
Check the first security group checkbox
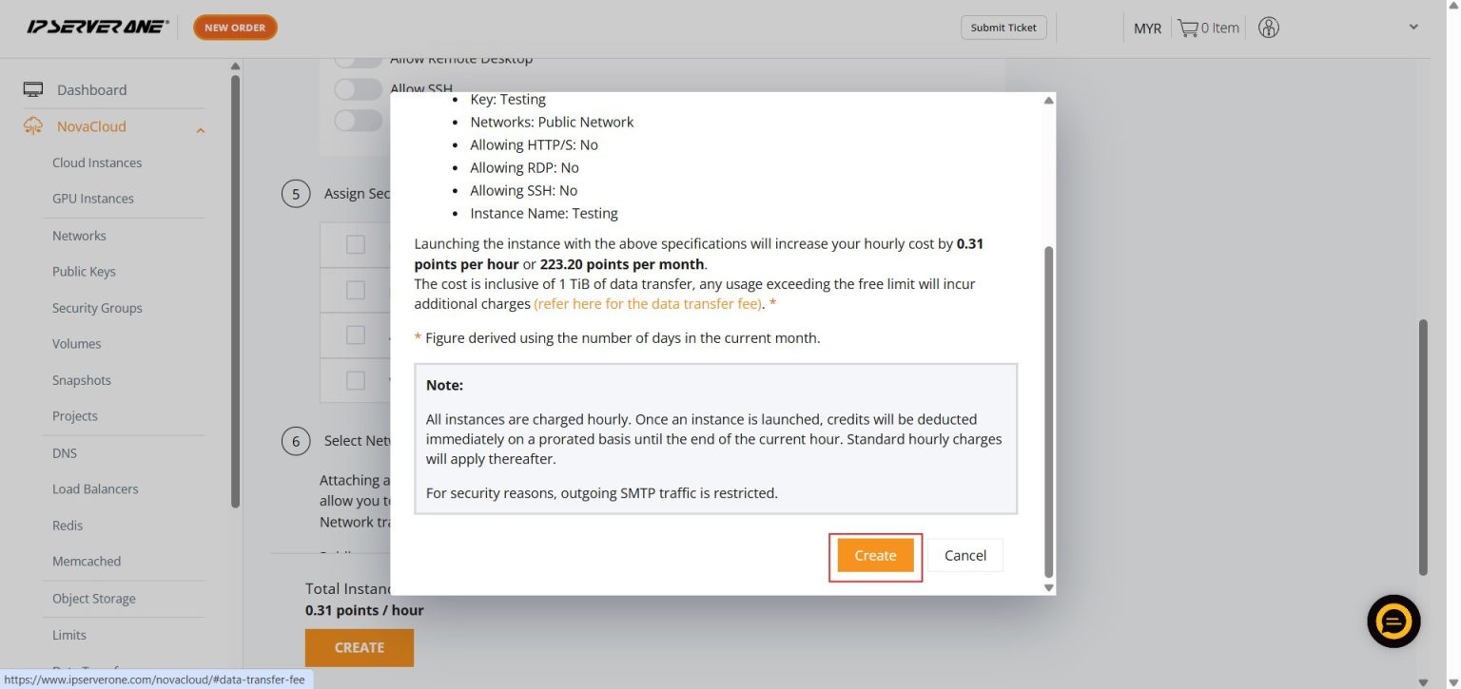tap(355, 244)
